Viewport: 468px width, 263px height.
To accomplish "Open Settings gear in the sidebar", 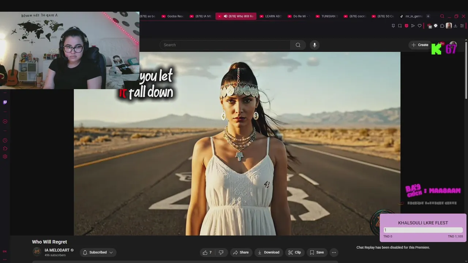I will click(5, 156).
